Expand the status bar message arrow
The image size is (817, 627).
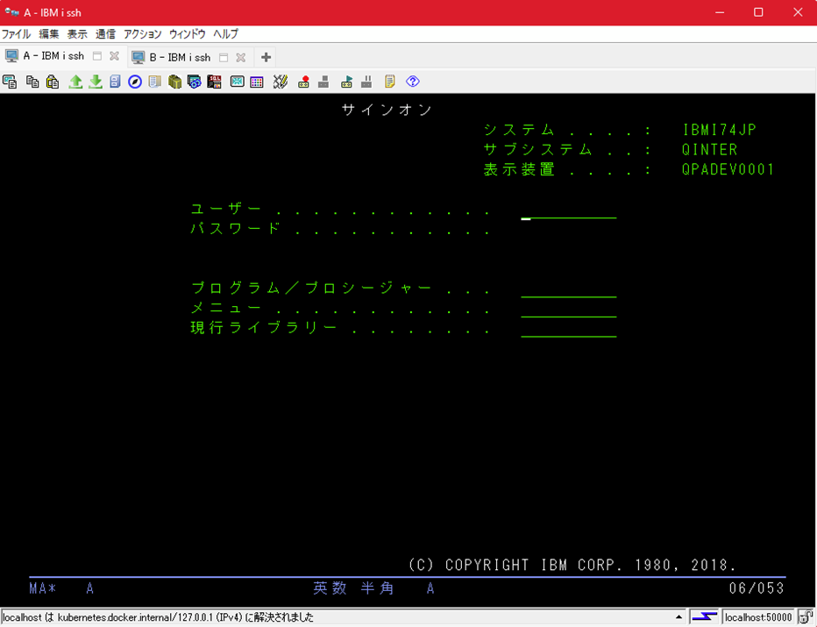pos(678,617)
